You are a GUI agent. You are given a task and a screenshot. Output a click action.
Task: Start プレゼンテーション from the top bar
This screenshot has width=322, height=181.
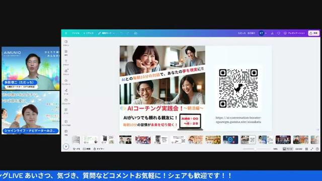pos(294,33)
